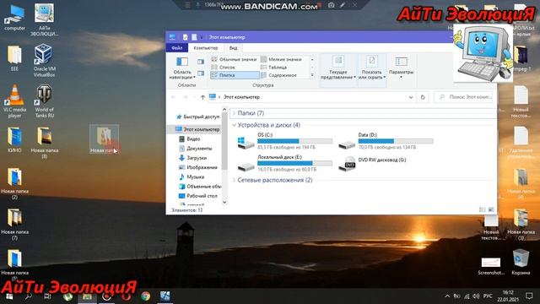Viewport: 540px width, 304px height.
Task: Select the КИНО folder on the desktop
Action: tap(14, 140)
